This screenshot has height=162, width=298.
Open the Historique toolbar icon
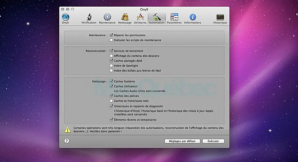coord(220,18)
